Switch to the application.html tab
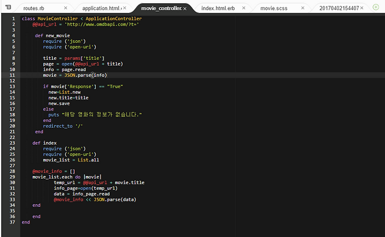The width and height of the screenshot is (385, 237). [102, 9]
